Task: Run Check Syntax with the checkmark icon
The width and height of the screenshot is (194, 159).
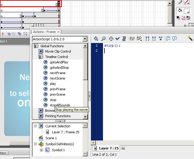Action: click(118, 39)
